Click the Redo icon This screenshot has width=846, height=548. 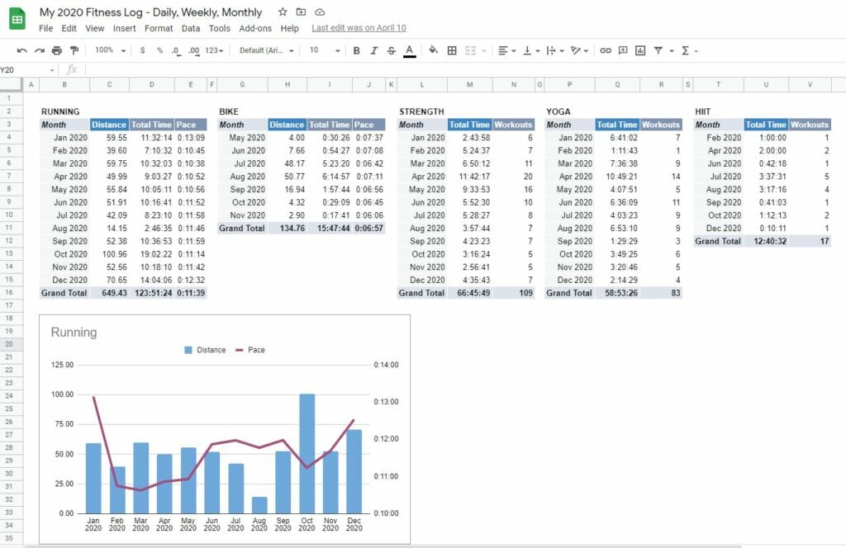tap(40, 50)
